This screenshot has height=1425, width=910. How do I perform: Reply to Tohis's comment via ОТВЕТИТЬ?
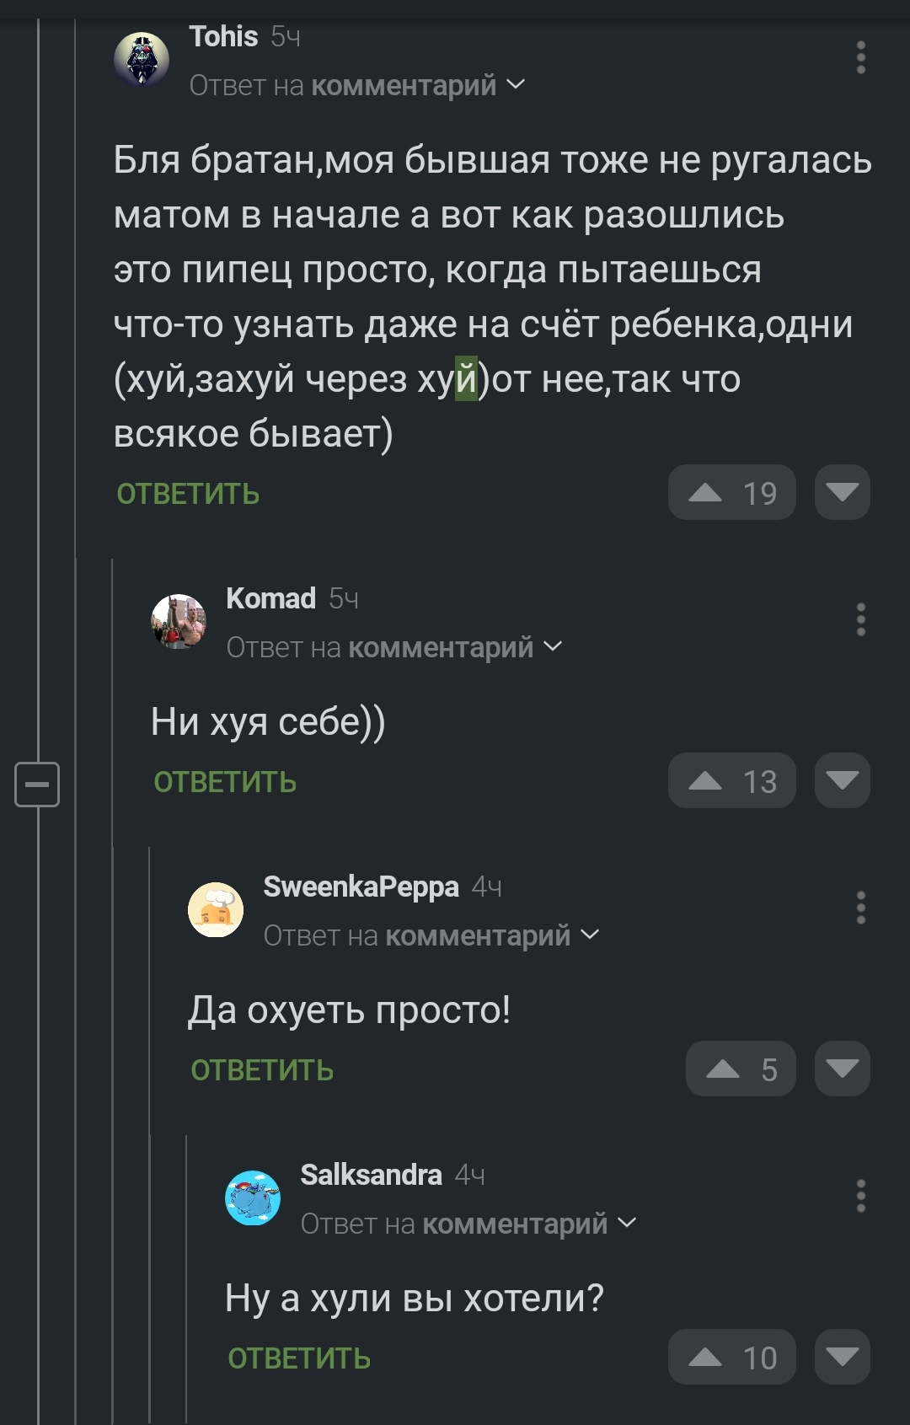point(188,495)
